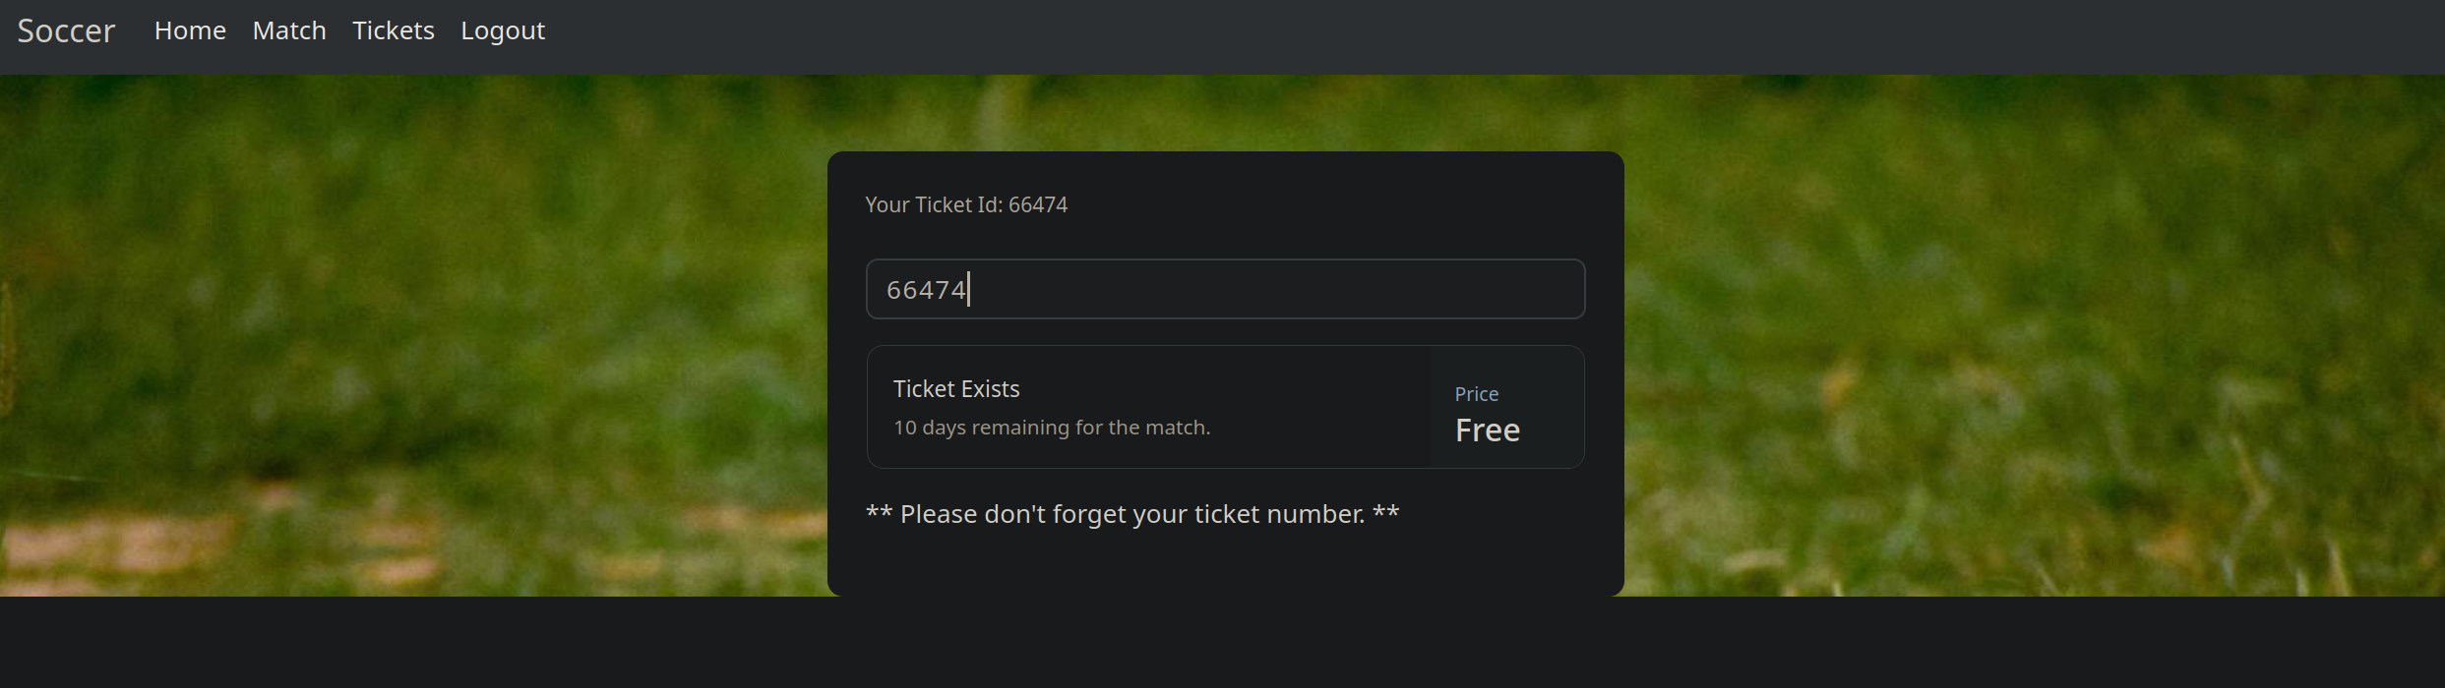Focus the ticket number input field
Viewport: 2445px width, 688px height.
1225,289
